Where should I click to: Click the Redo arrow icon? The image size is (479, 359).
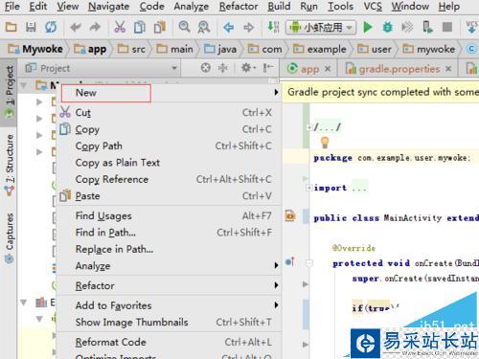95,28
